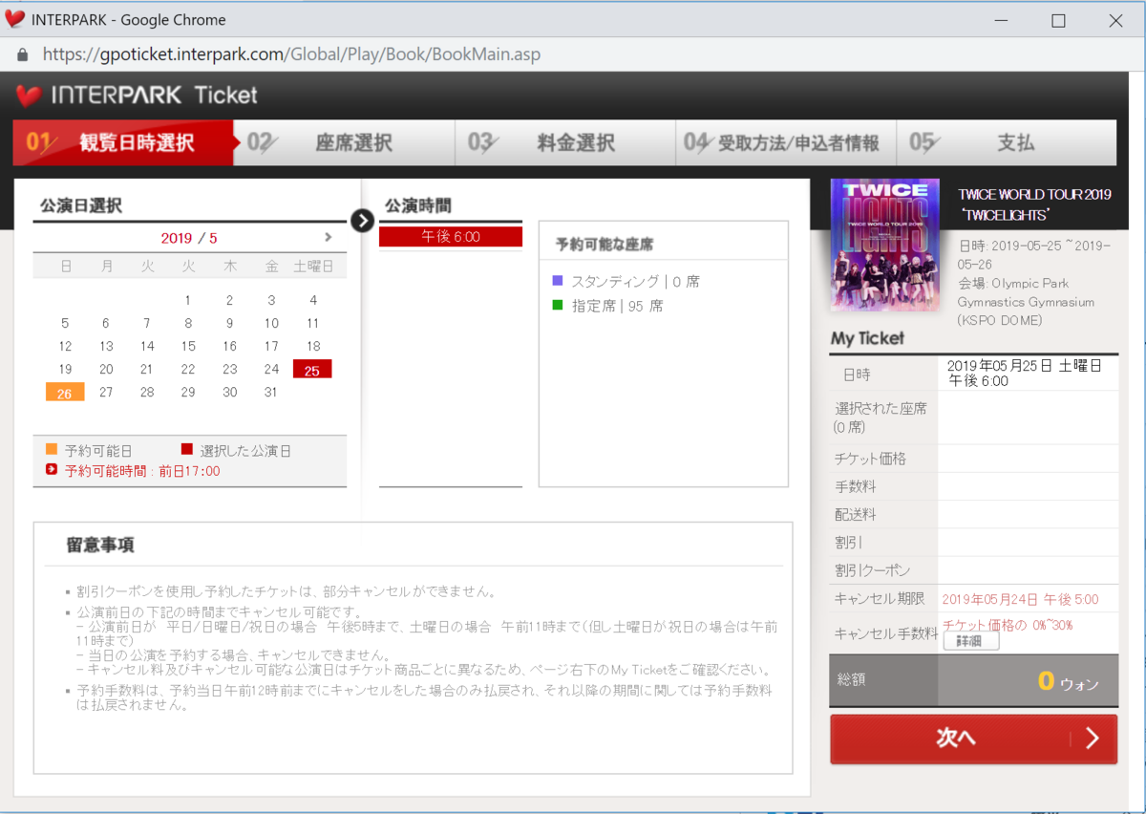Image resolution: width=1146 pixels, height=814 pixels.
Task: Click the black circular arrow beside 公演時間
Action: coord(362,221)
